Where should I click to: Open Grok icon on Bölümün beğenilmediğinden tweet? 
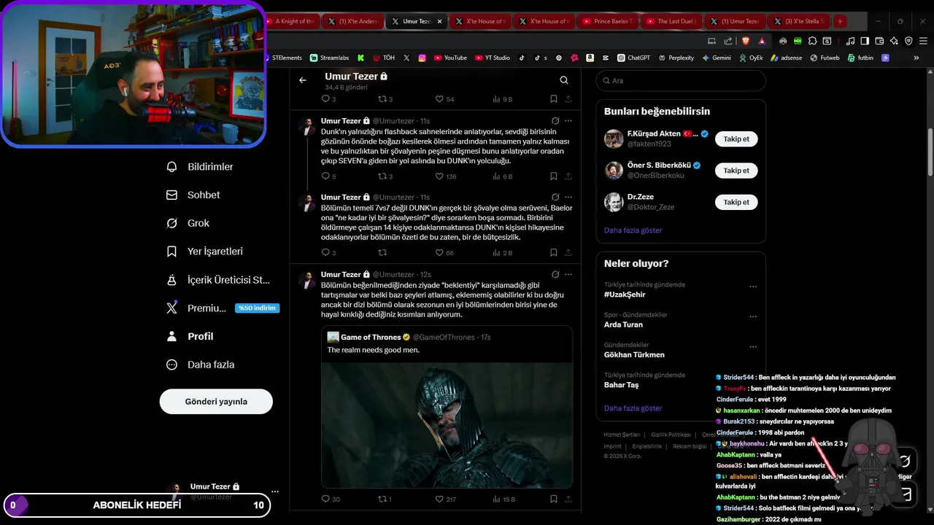coord(555,274)
